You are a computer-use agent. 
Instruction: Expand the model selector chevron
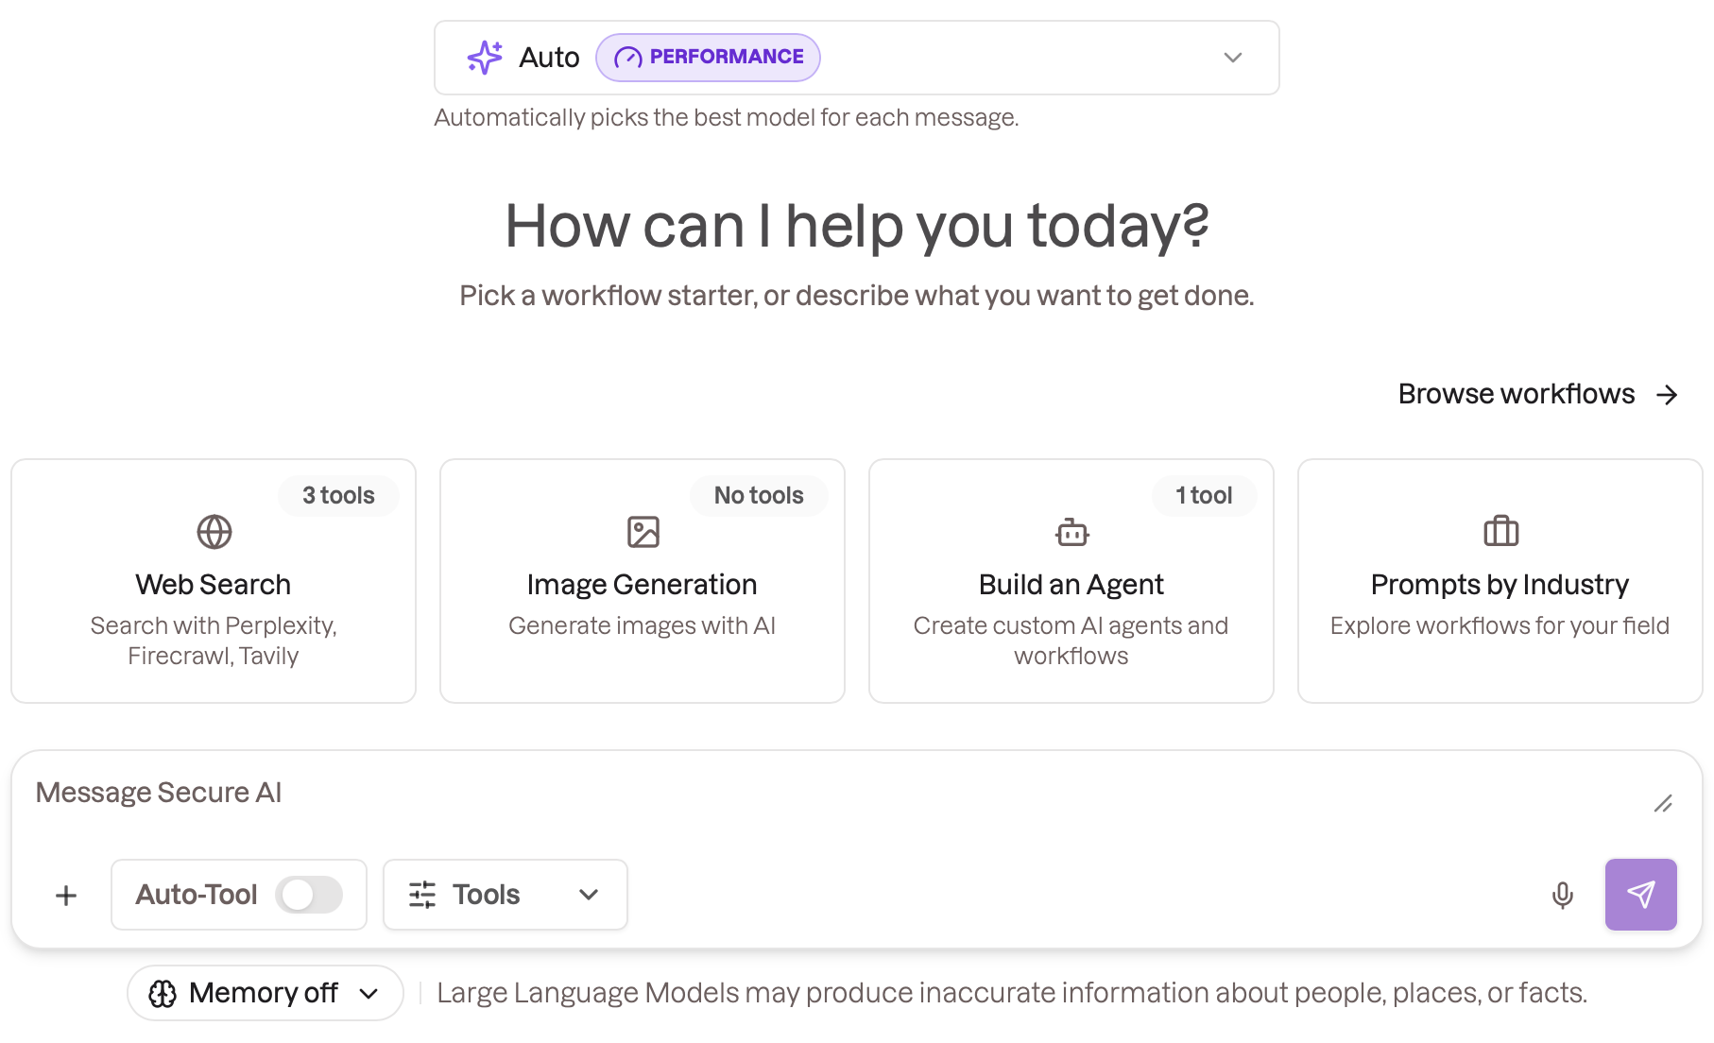point(1233,58)
